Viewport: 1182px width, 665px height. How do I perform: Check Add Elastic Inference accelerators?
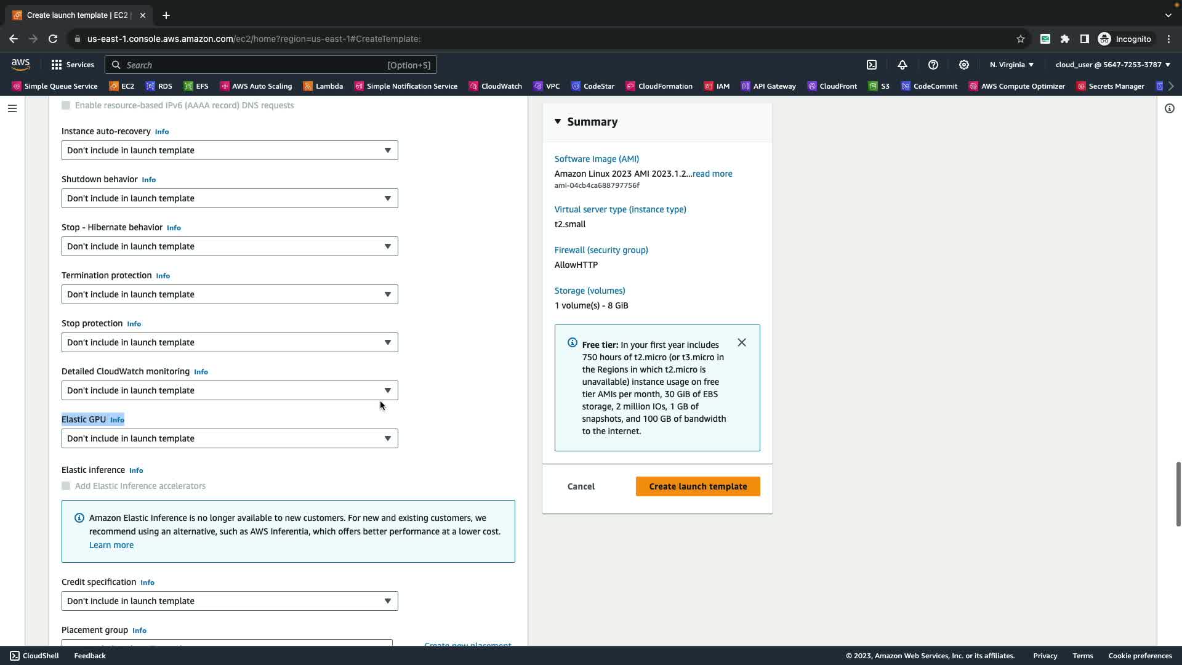click(66, 486)
